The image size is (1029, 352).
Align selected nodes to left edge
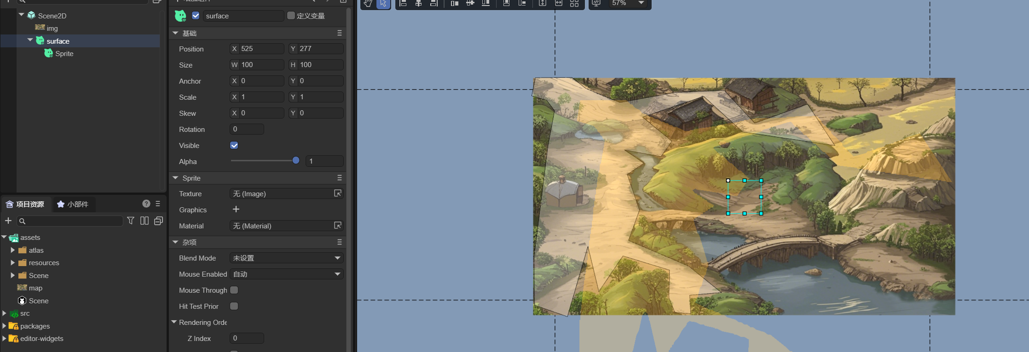403,3
